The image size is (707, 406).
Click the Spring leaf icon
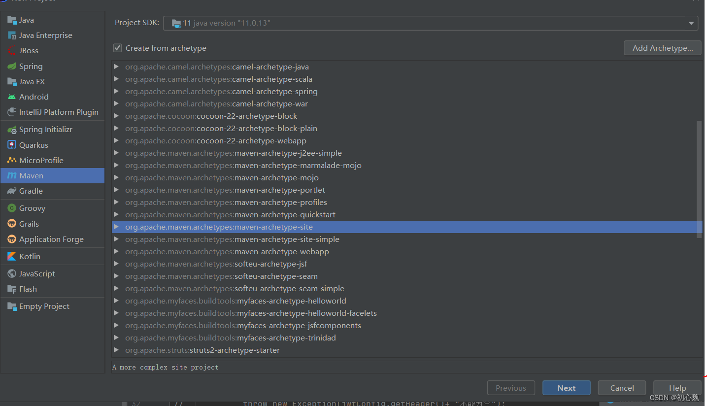[x=12, y=66]
